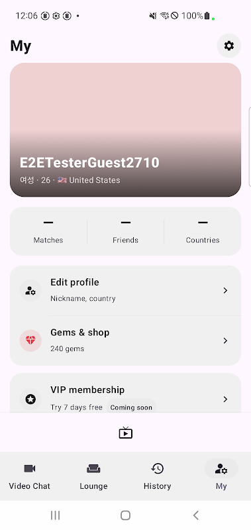Switch to the Lounge tab label
This screenshot has width=251, height=530.
[93, 486]
